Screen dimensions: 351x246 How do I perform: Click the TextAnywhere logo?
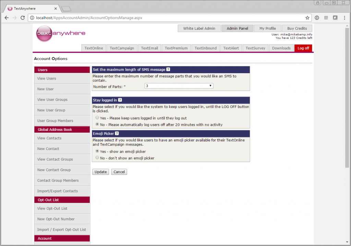[x=61, y=33]
